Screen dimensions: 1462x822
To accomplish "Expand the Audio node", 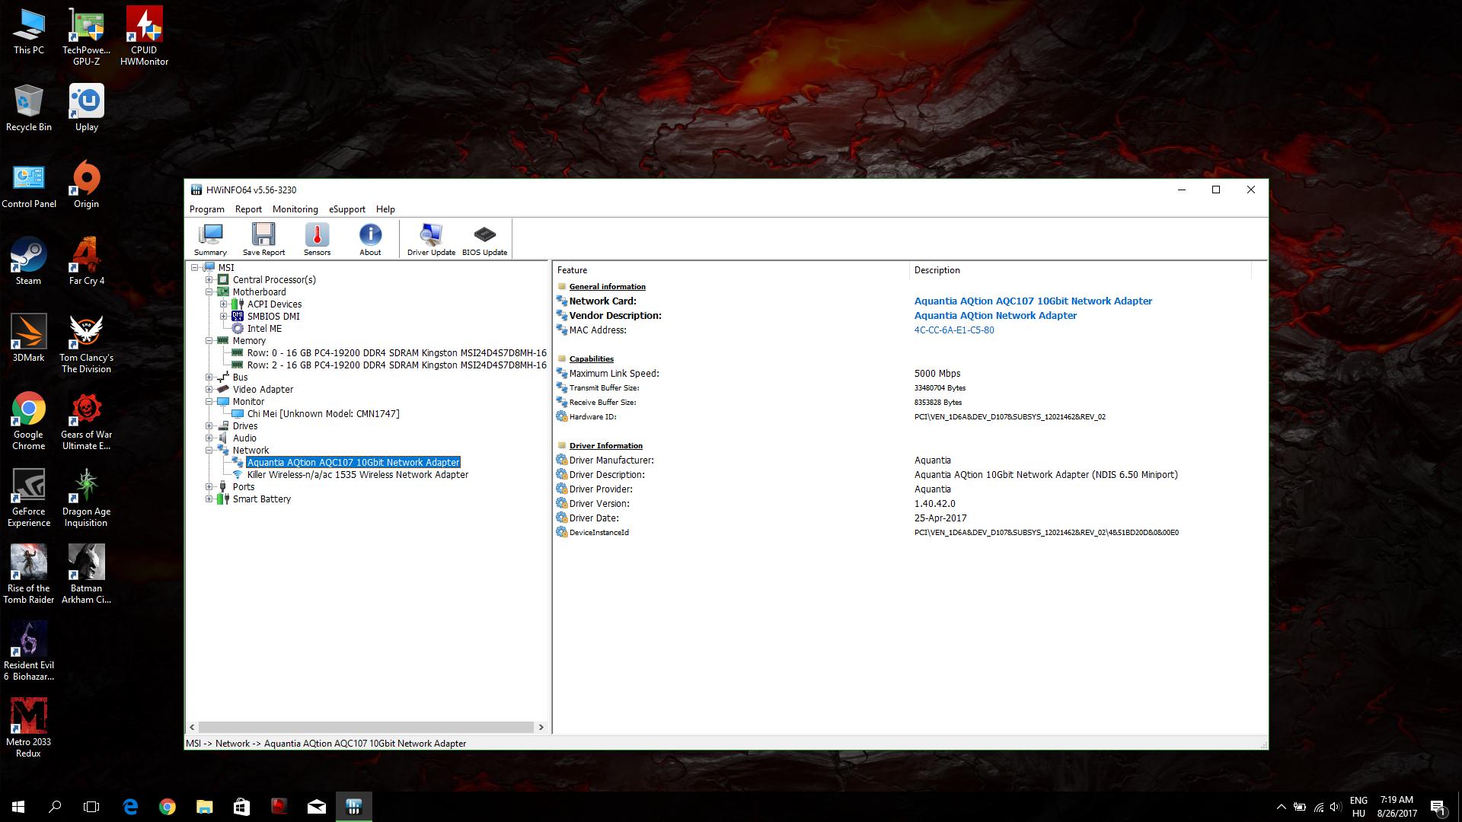I will coord(209,438).
